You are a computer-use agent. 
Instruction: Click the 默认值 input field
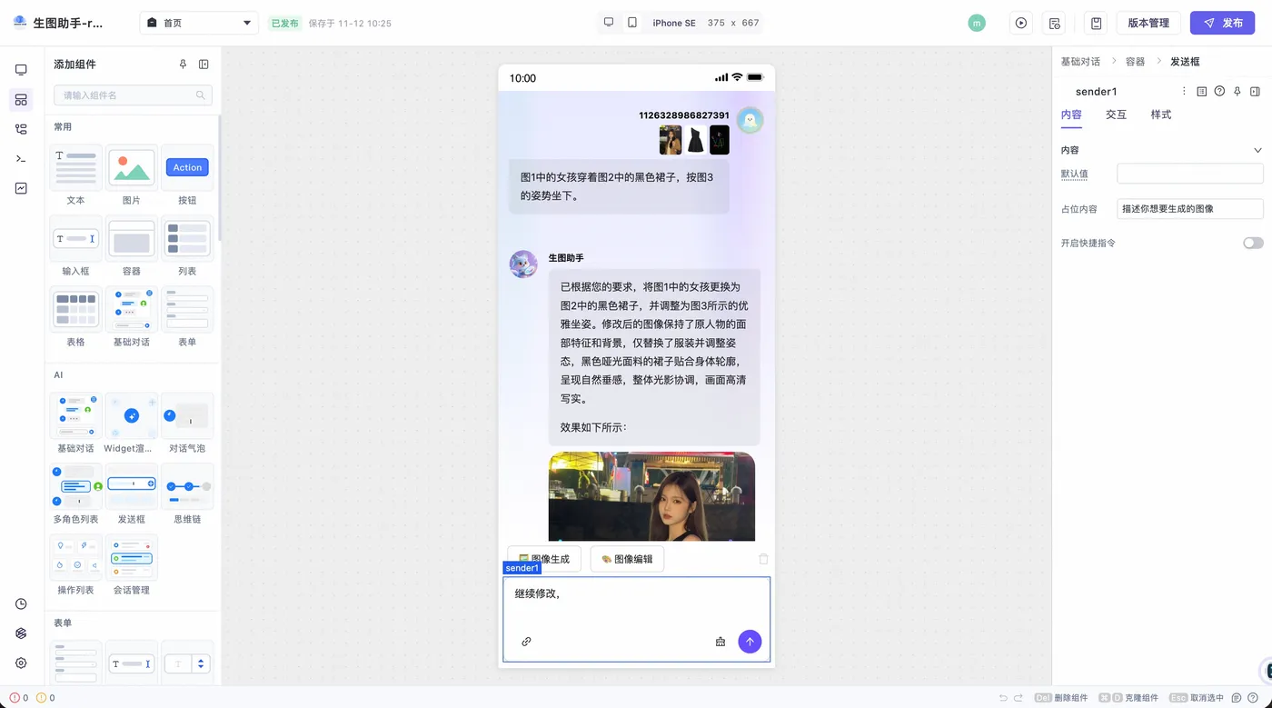click(1189, 174)
